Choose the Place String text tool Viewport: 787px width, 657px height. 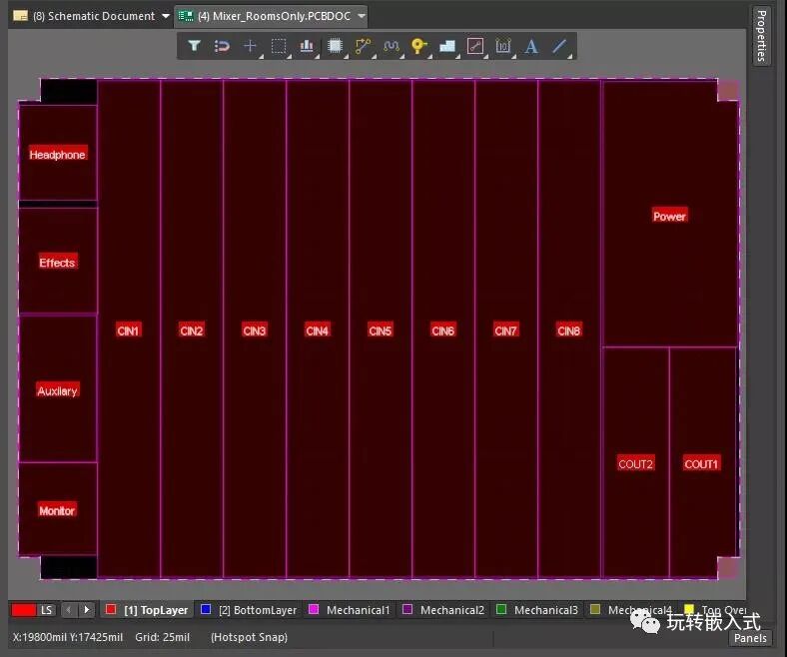pyautogui.click(x=531, y=46)
